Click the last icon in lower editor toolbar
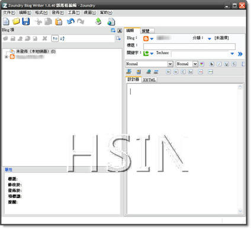 pos(211,72)
